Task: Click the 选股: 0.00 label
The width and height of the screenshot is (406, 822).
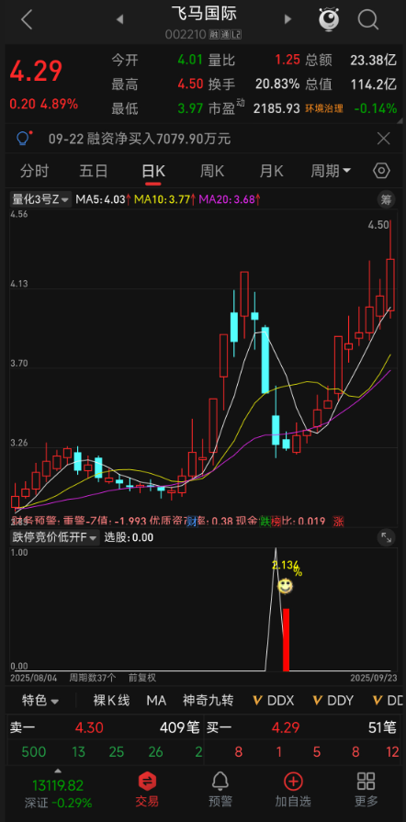Action: [129, 537]
